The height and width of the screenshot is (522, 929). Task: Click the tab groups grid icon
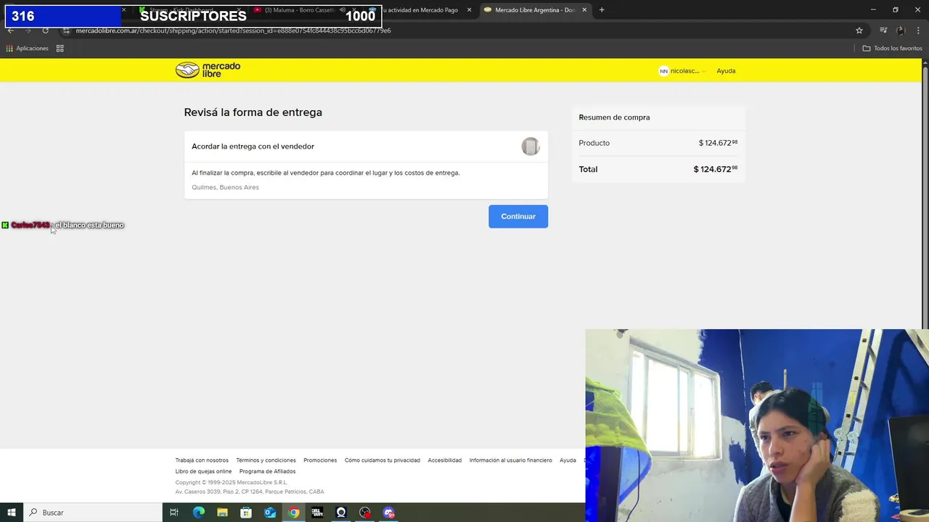60,49
